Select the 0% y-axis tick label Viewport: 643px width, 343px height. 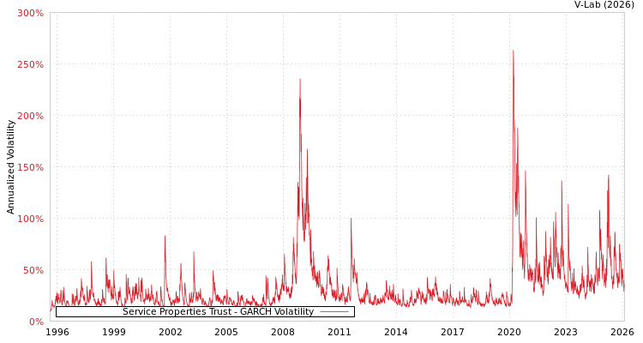(x=35, y=322)
